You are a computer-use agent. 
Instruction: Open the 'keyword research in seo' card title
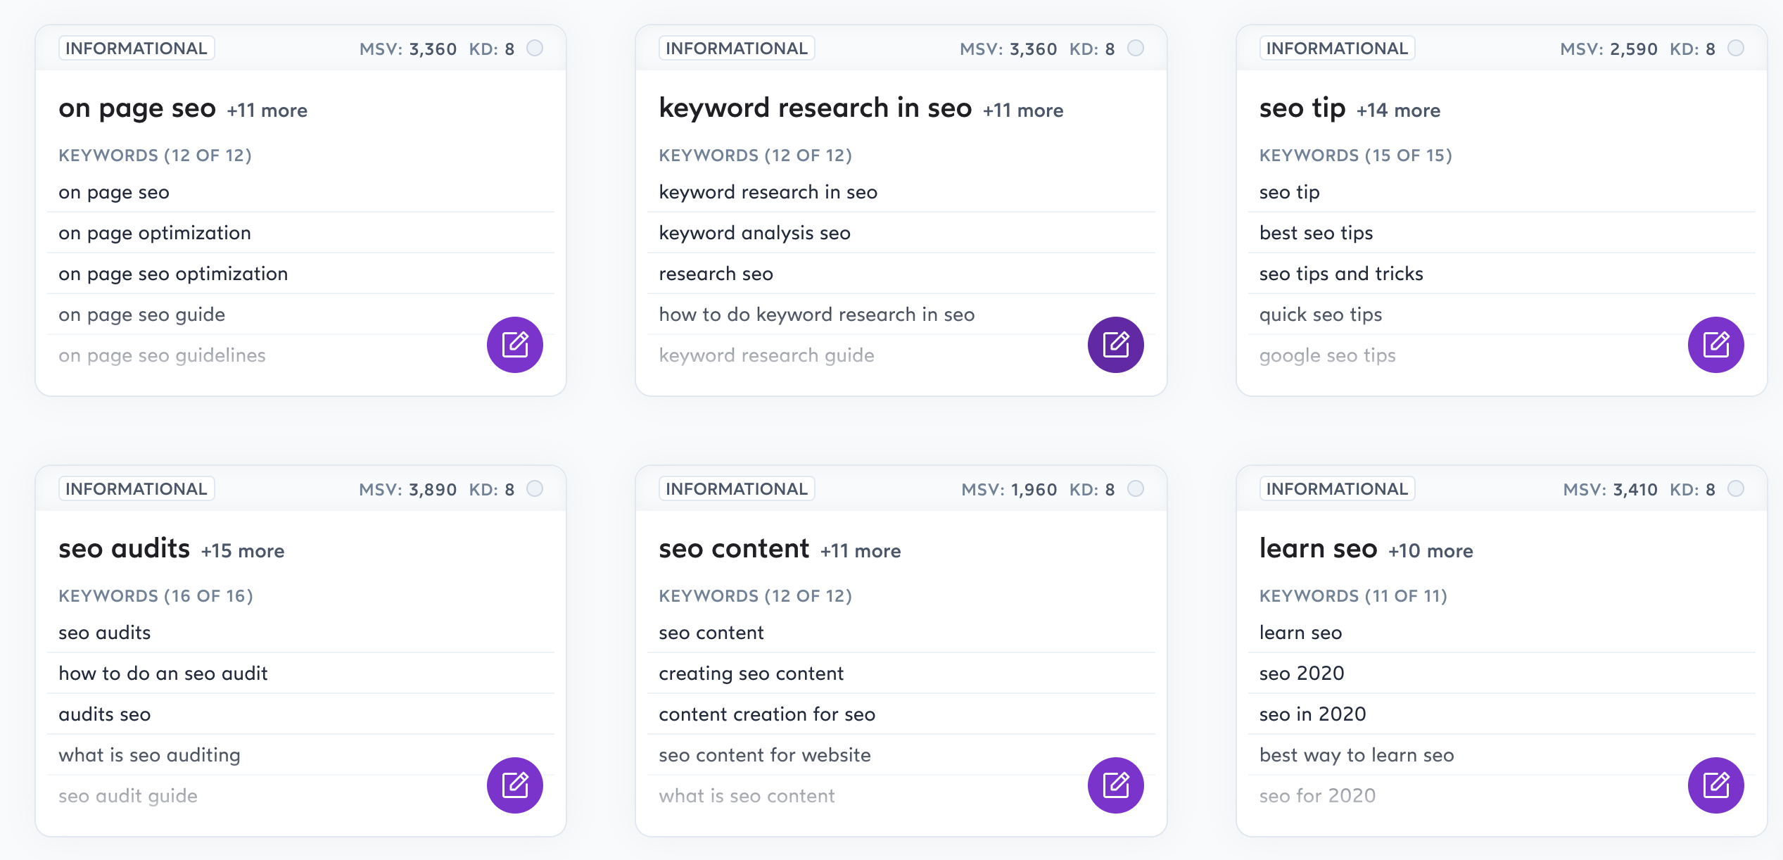[x=816, y=108]
